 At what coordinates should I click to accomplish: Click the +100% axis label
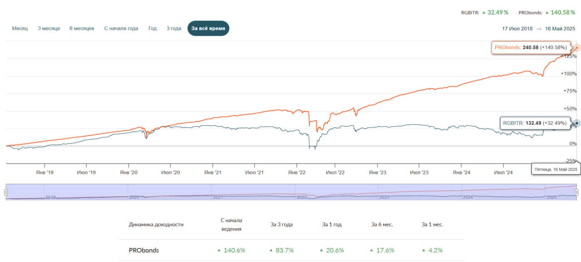point(568,74)
